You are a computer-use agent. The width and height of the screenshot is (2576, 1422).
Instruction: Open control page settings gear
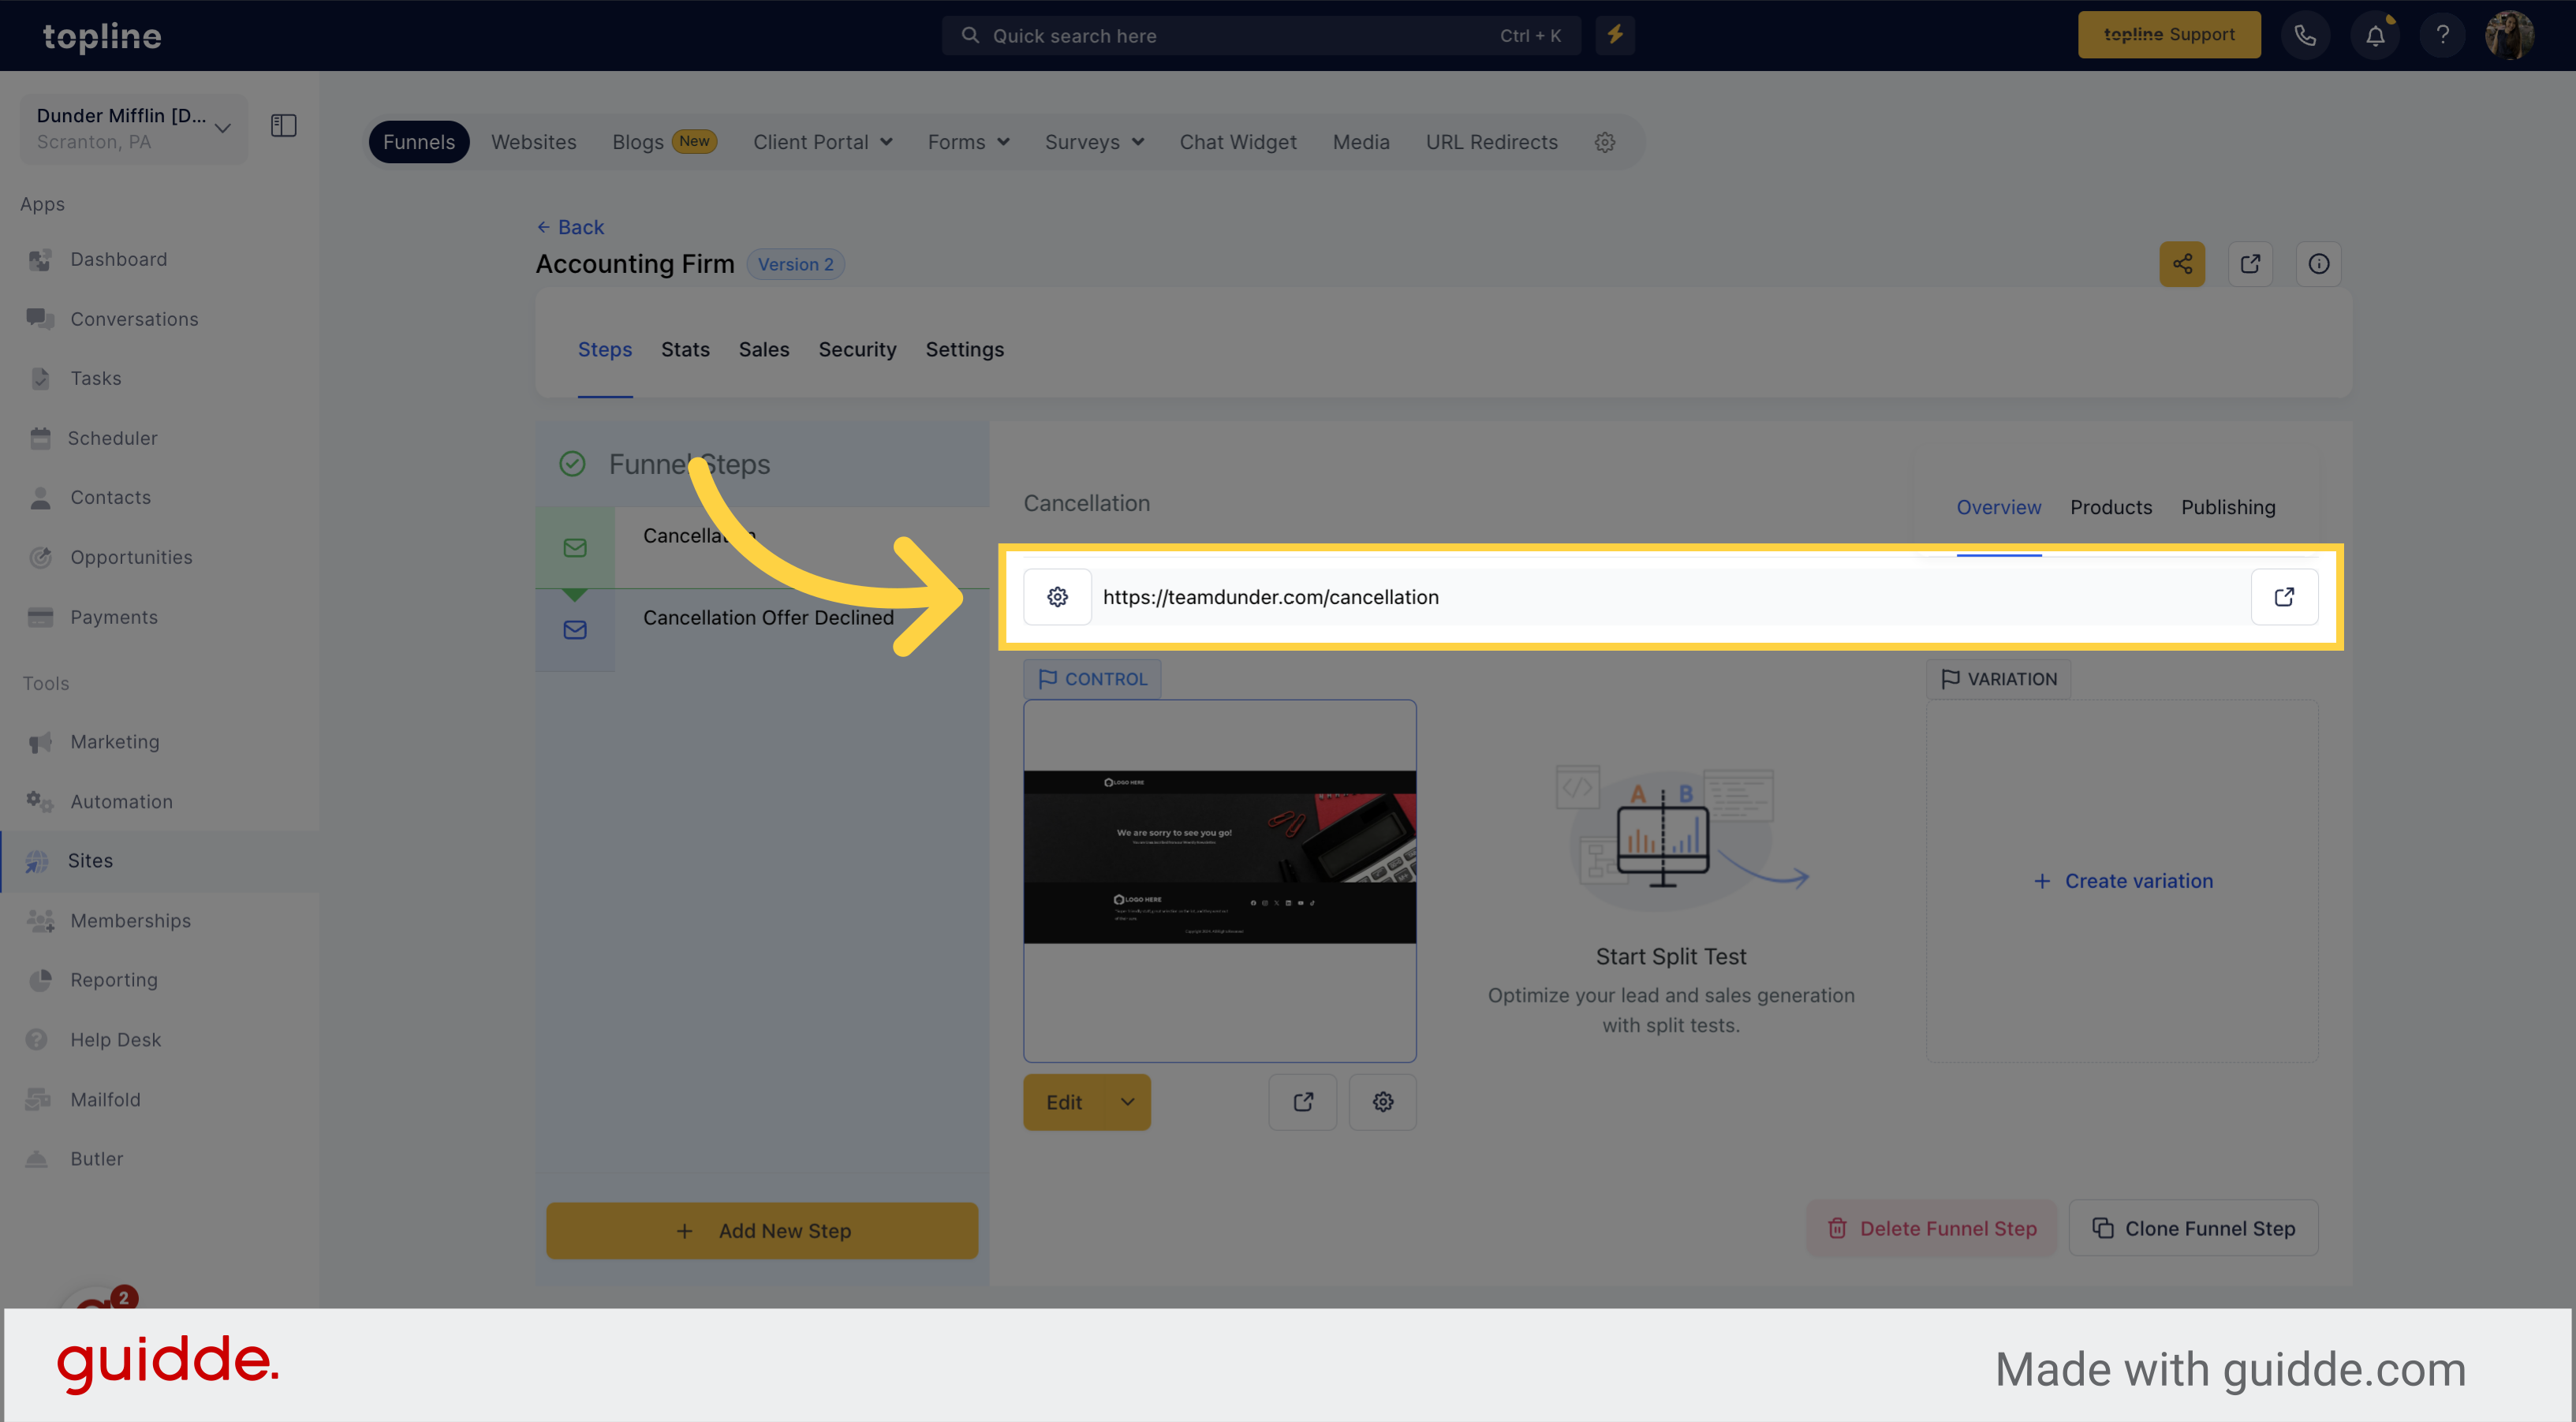pos(1382,1102)
